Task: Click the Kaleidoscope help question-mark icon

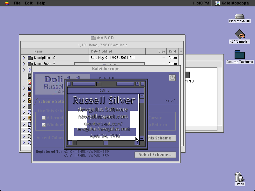Action: [172, 78]
